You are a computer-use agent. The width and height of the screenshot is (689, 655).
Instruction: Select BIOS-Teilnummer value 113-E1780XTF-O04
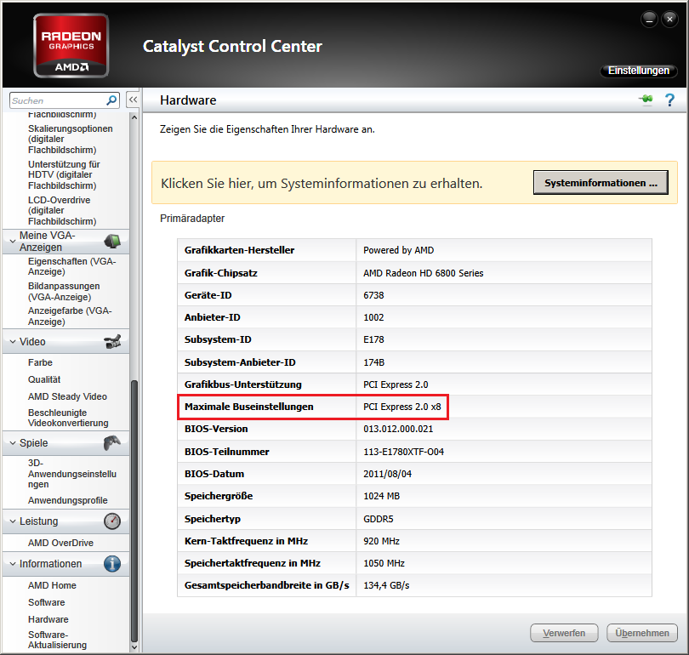click(403, 452)
